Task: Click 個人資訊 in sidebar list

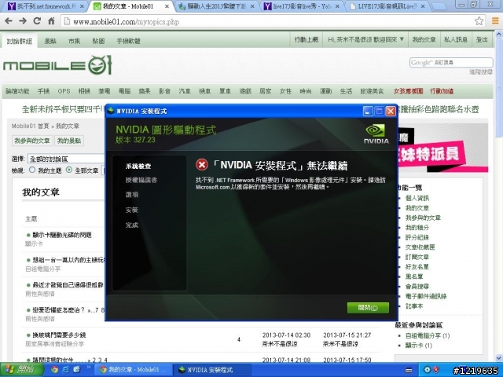Action: click(x=417, y=198)
